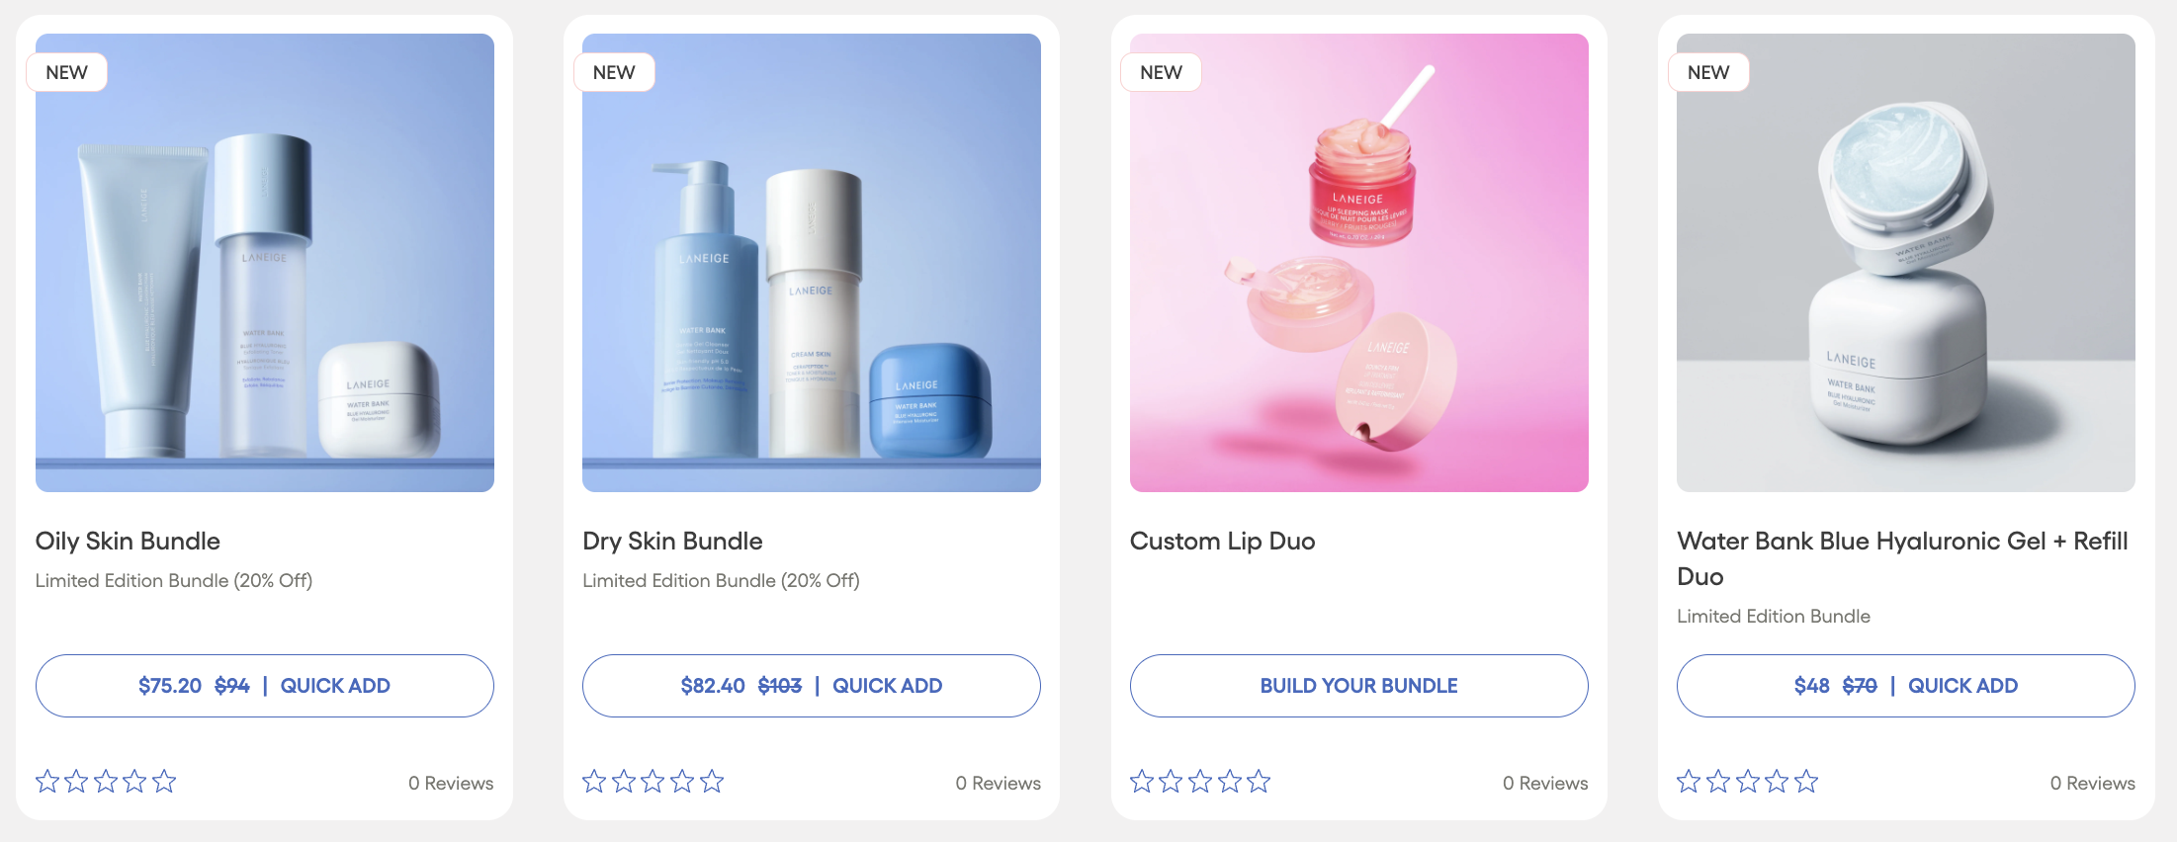Screen dimensions: 2177x842
Task: Click fifth rating star on Oily Skin Bundle
Action: (164, 782)
